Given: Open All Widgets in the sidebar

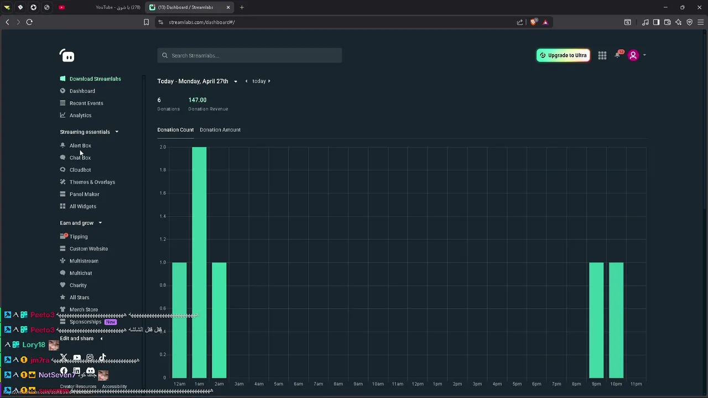Looking at the screenshot, I should (x=78, y=206).
